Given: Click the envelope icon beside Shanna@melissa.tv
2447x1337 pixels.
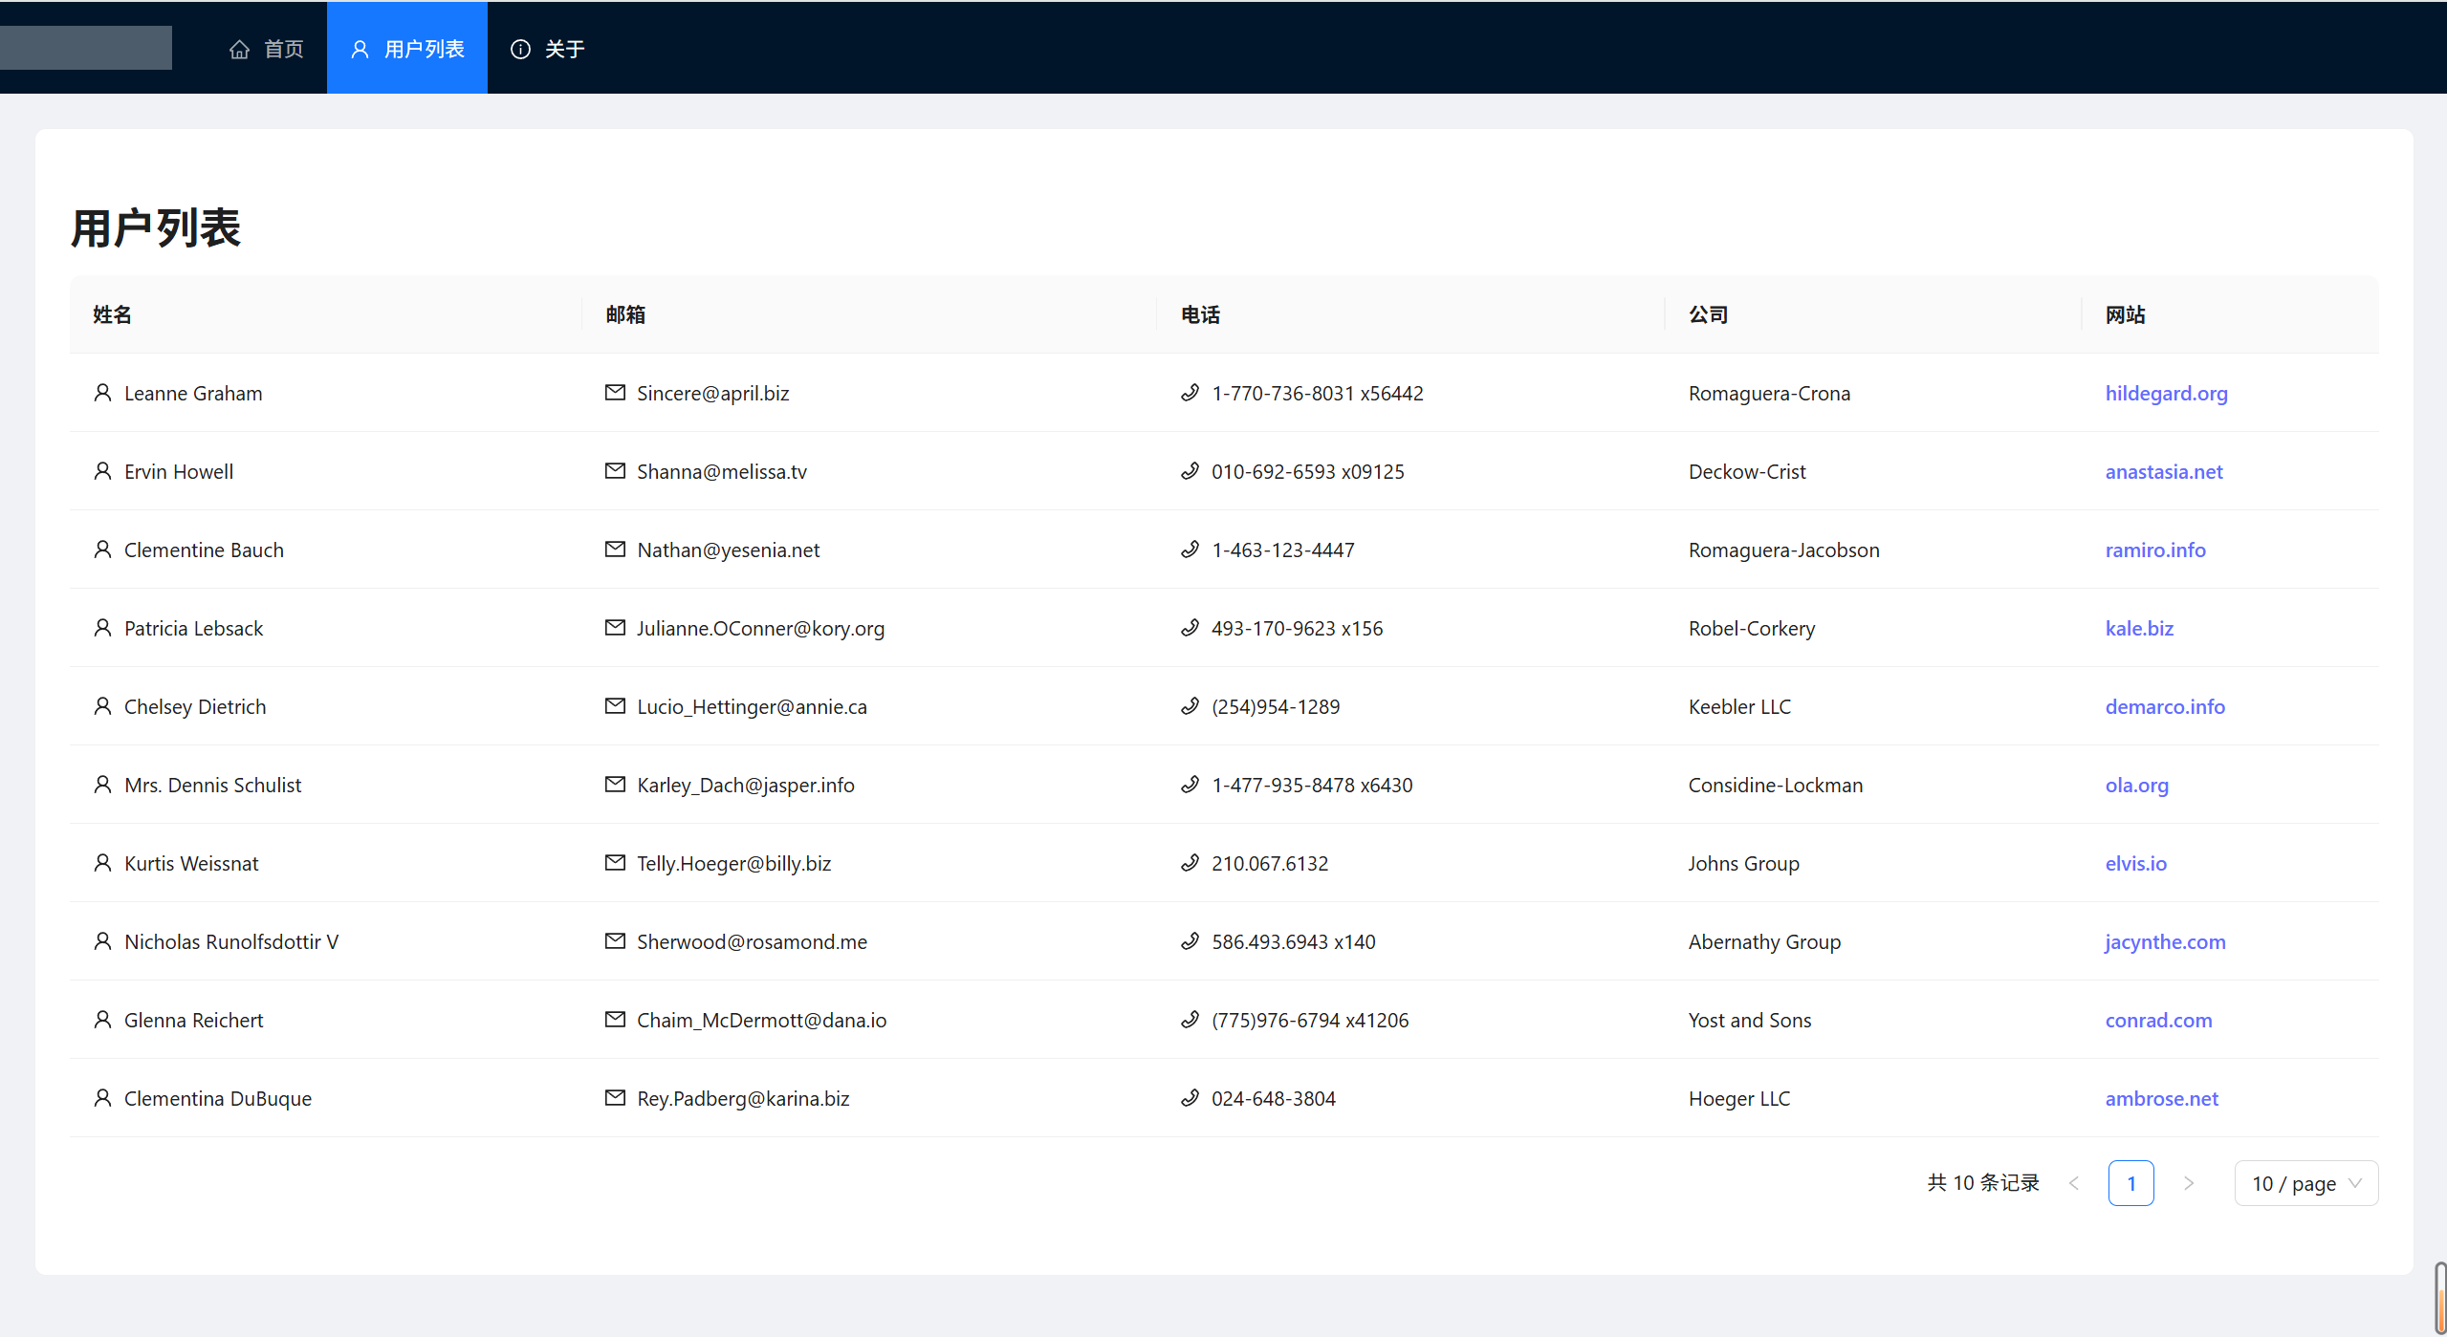Looking at the screenshot, I should [615, 471].
